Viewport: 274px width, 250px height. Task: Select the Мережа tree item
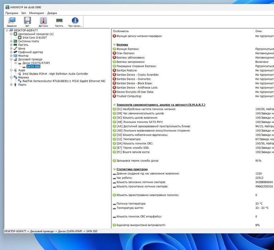(x=23, y=77)
